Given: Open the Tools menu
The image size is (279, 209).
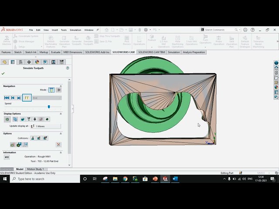Looking at the screenshot, I should (x=64, y=30).
